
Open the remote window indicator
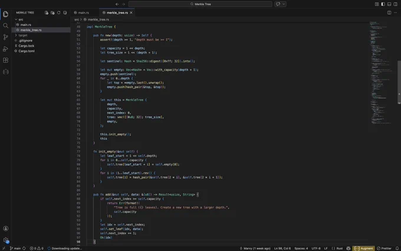click(4, 249)
